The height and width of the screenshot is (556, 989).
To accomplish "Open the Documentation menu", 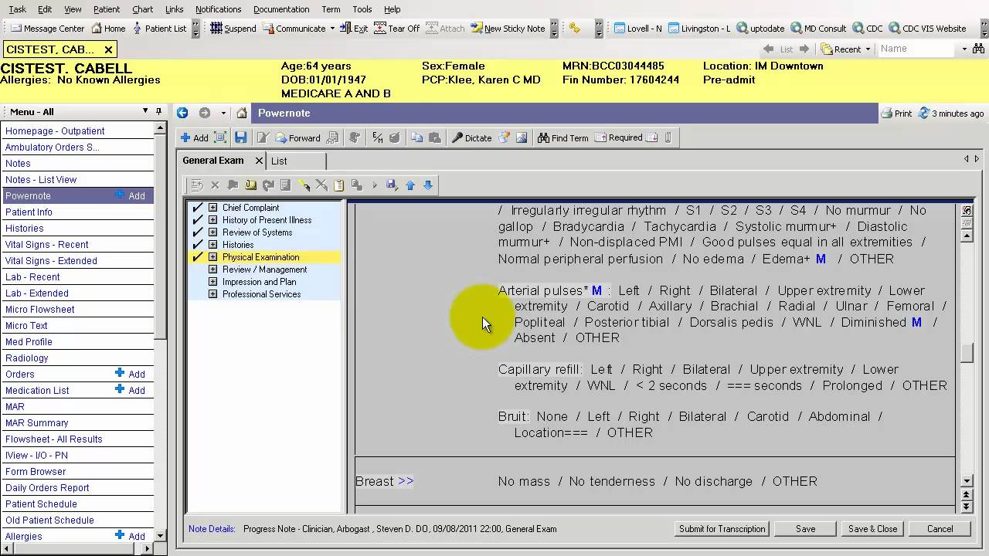I will [281, 9].
